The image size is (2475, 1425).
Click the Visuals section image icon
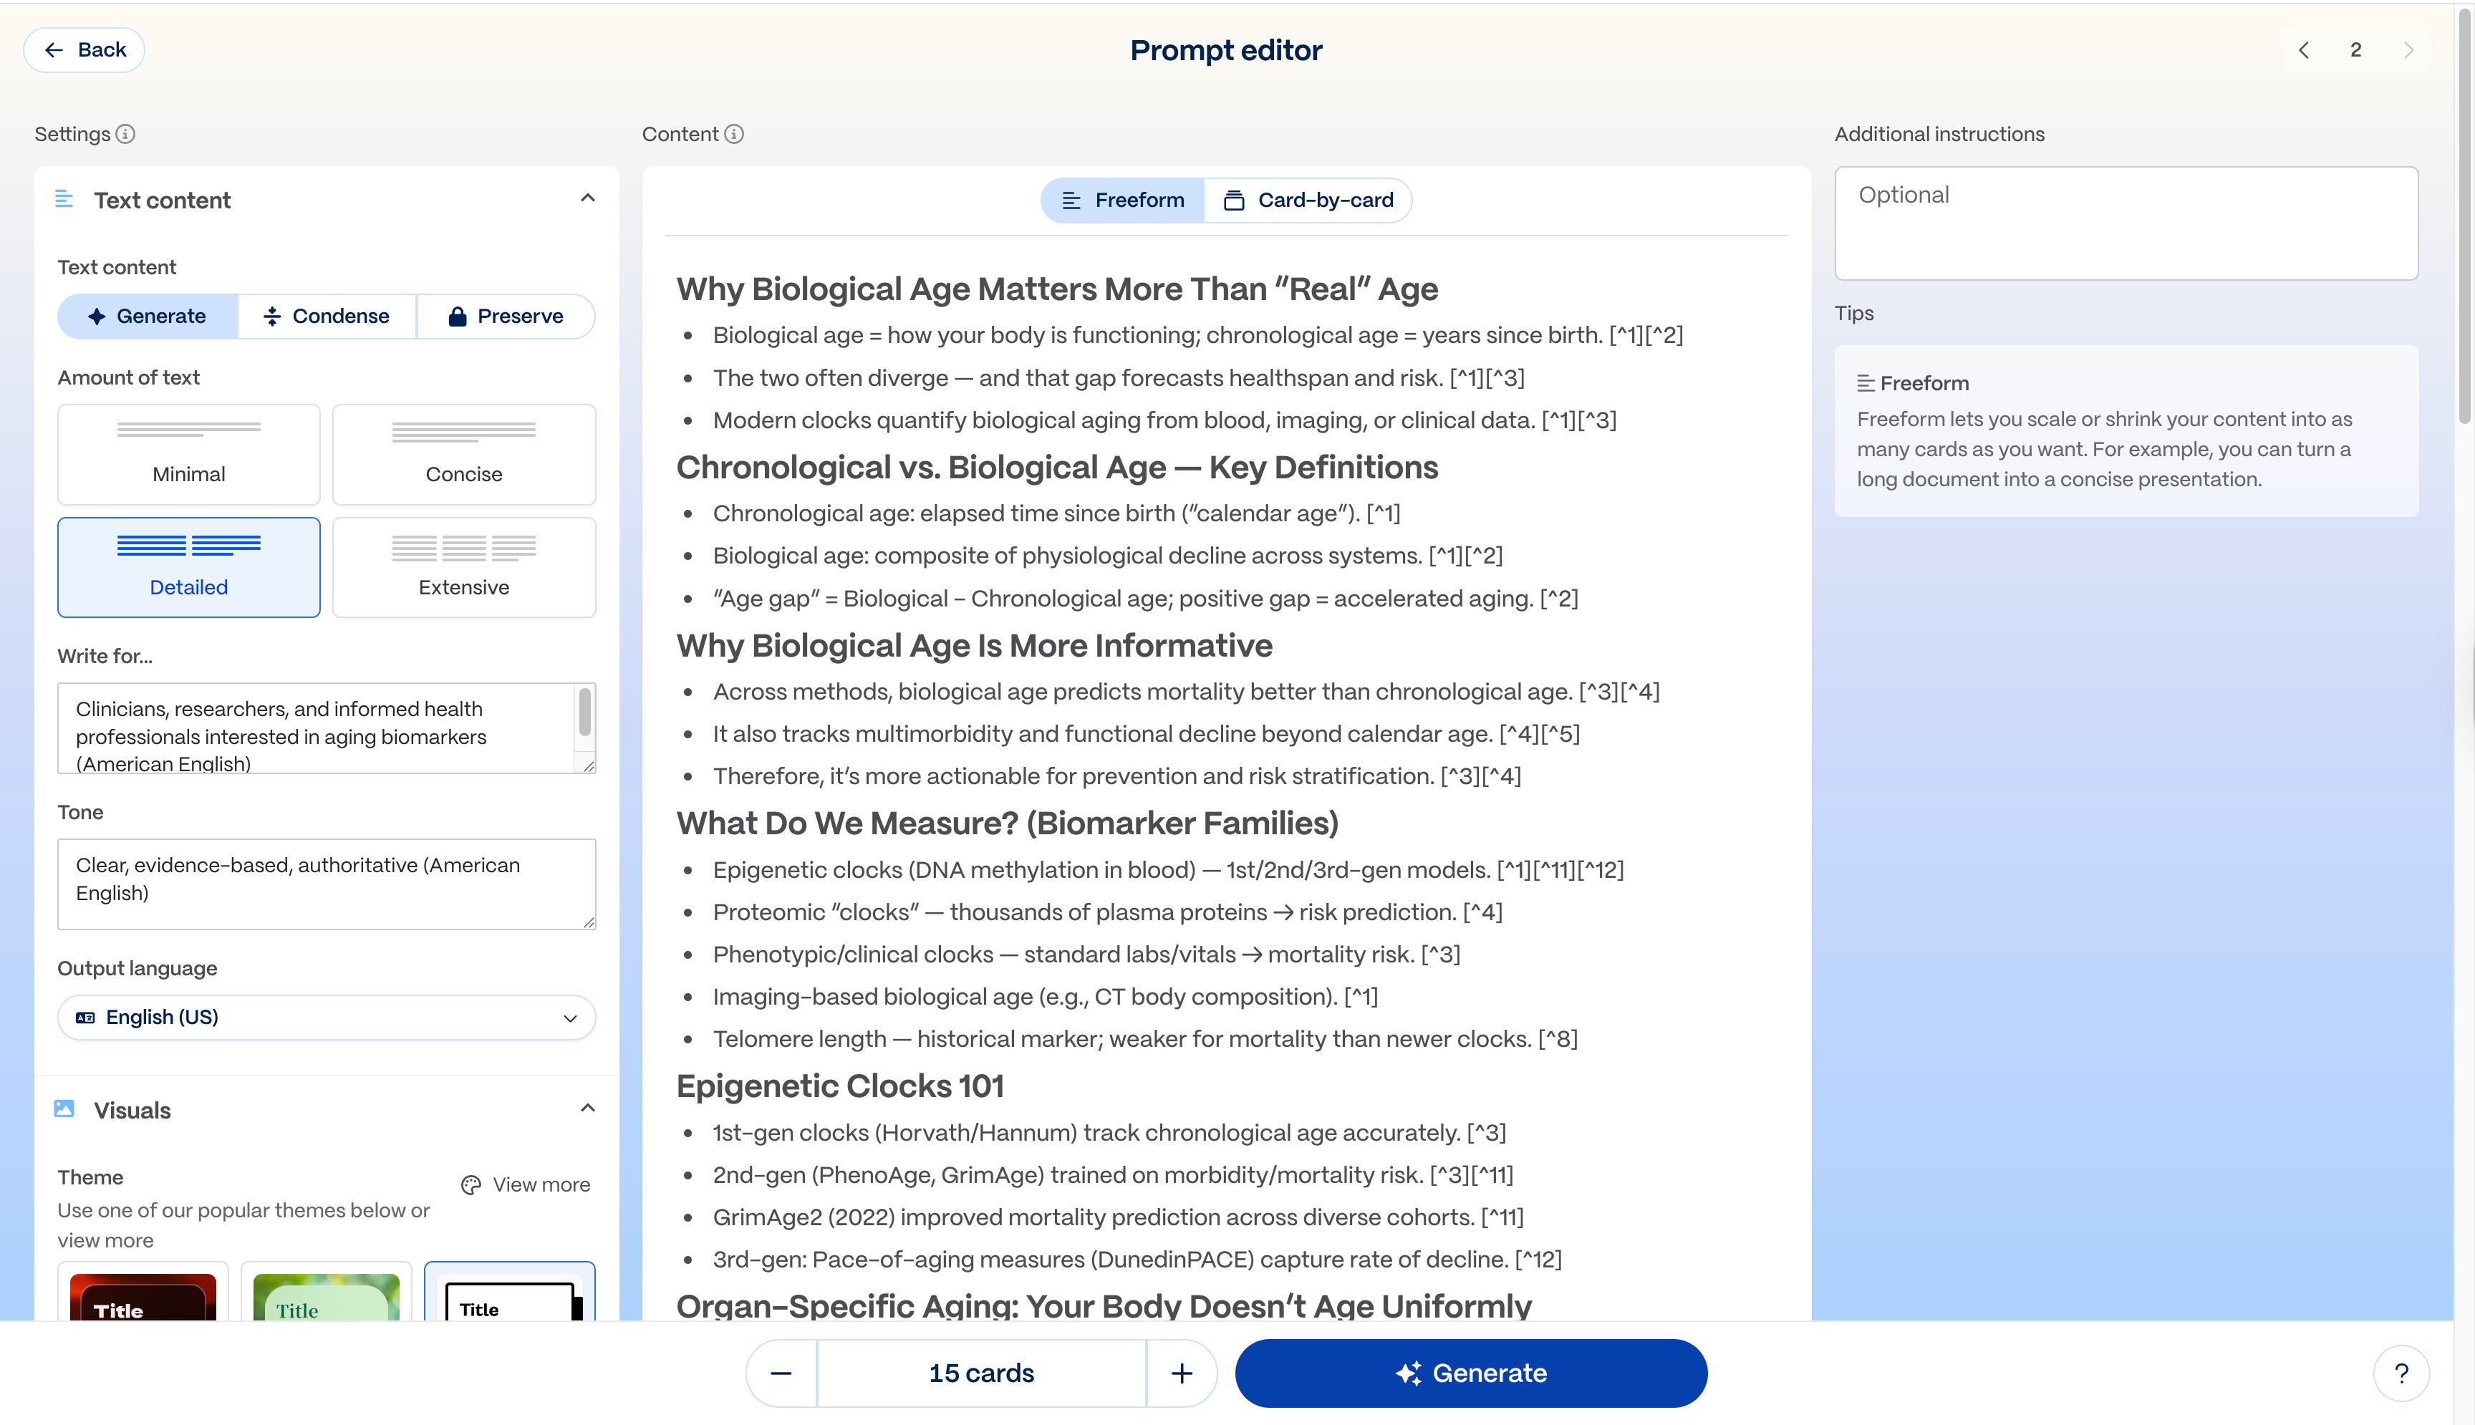[x=64, y=1109]
